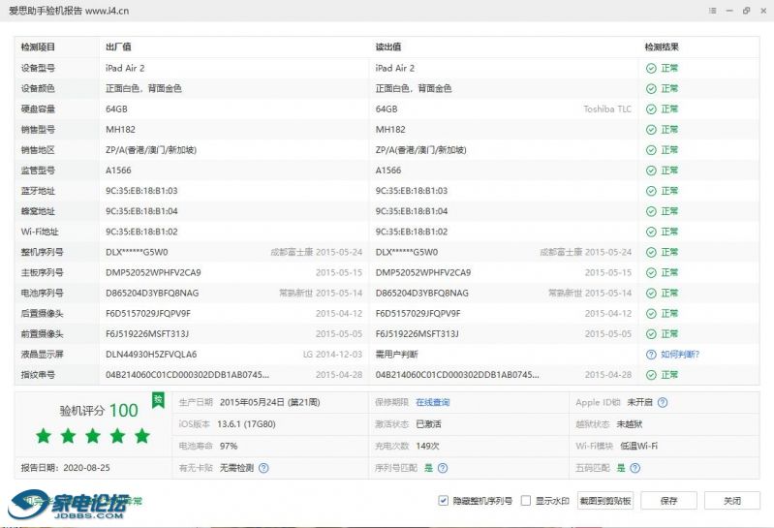
Task: Click the green check icon in 整机序列号 row
Action: pyautogui.click(x=651, y=252)
